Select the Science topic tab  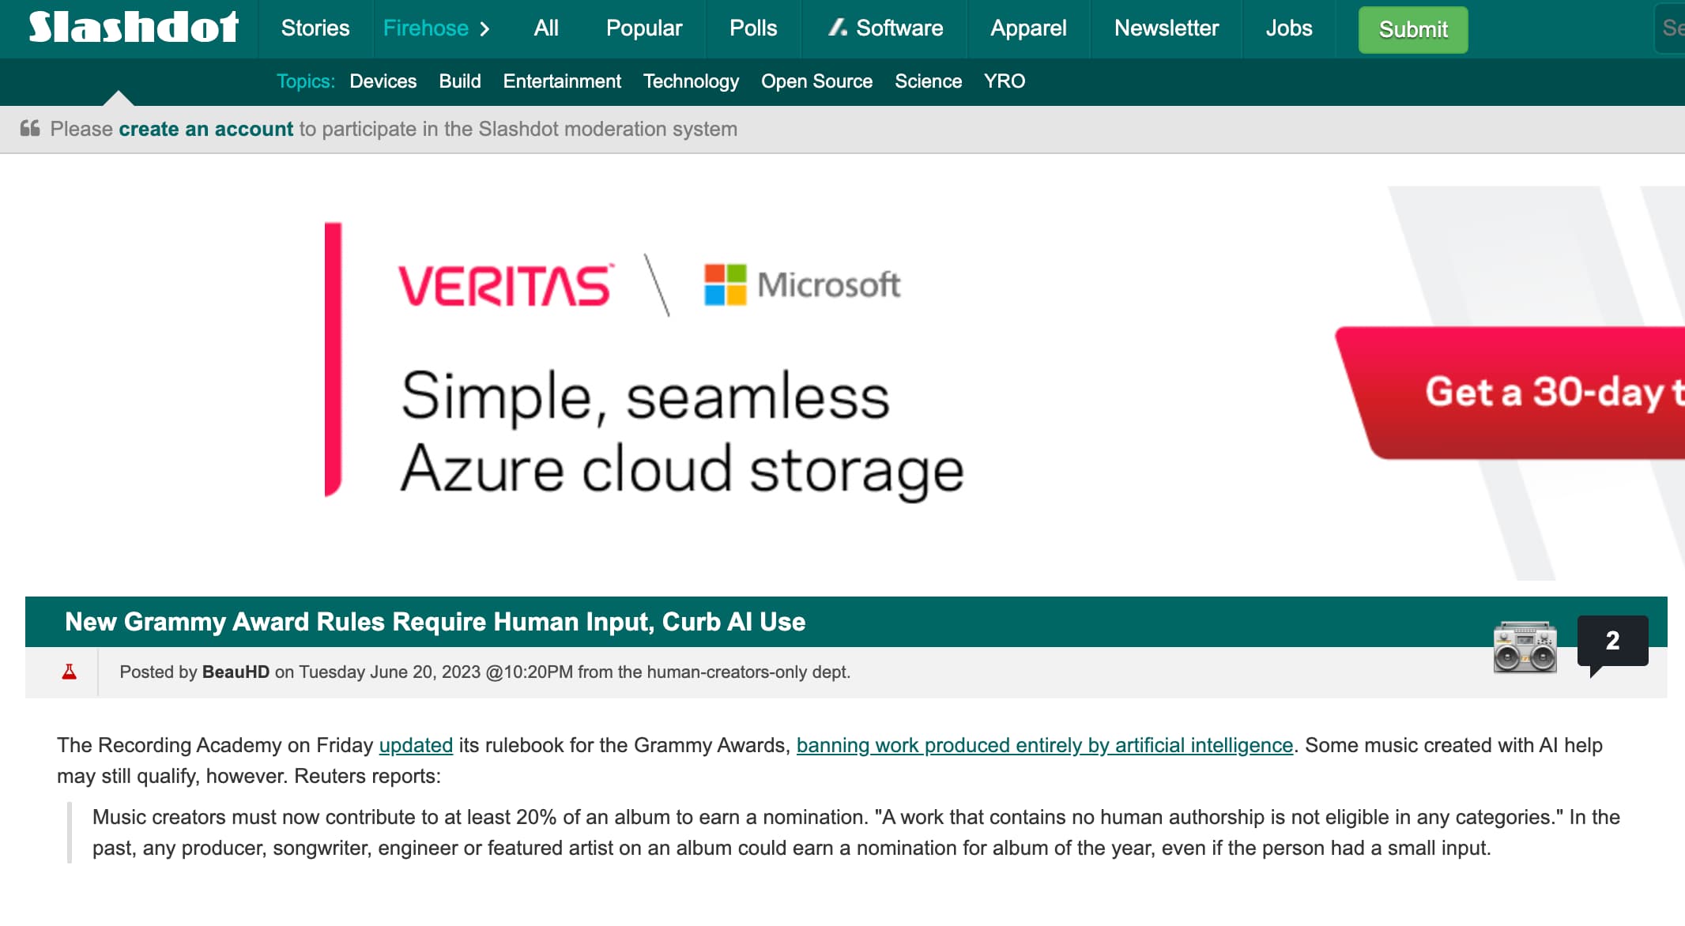[x=927, y=81]
